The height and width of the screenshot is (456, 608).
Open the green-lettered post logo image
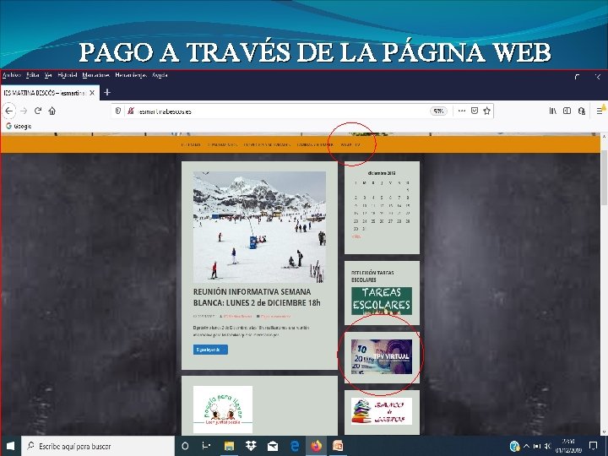(x=223, y=410)
